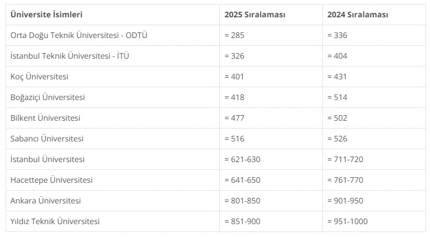
Task: Select the 2024 ranking value = 951-1000
Action: click(x=348, y=221)
